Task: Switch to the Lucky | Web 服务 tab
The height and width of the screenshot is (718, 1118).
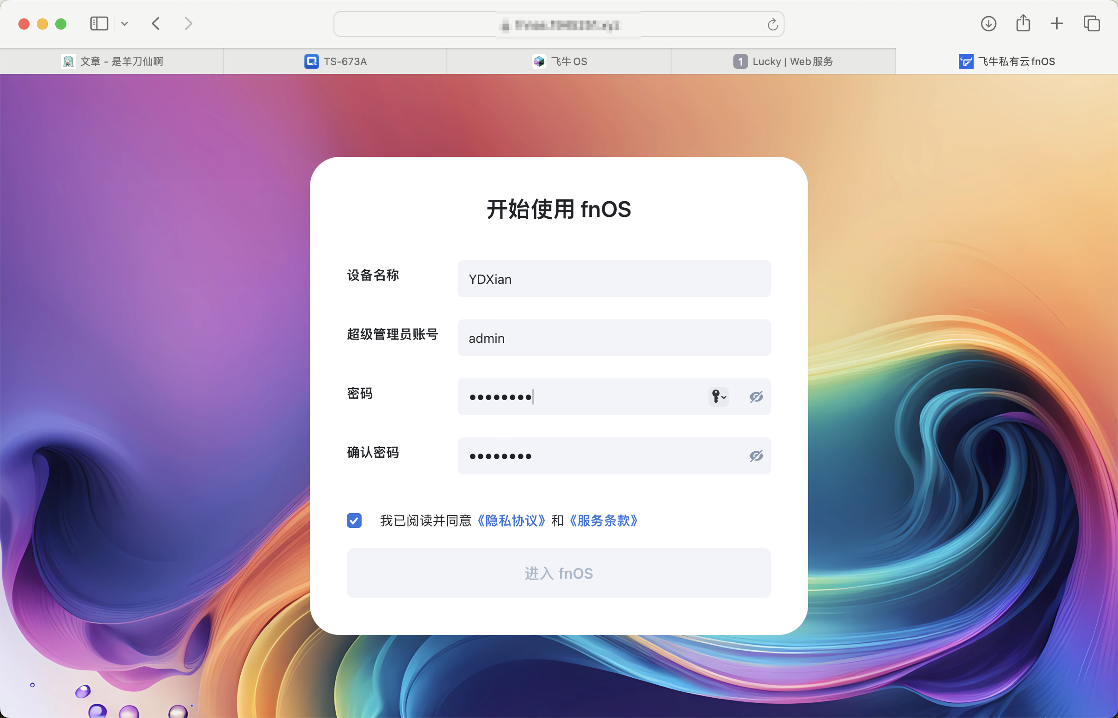Action: pos(783,61)
